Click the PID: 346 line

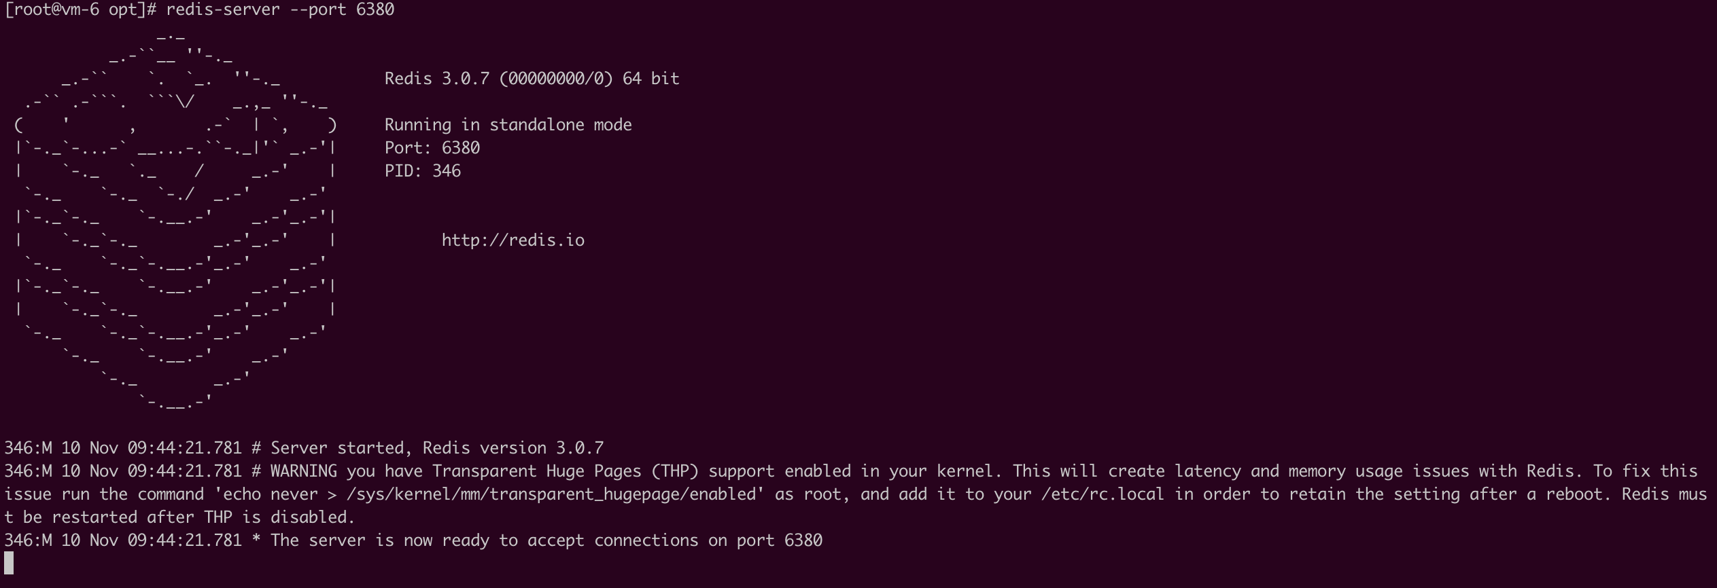point(423,171)
